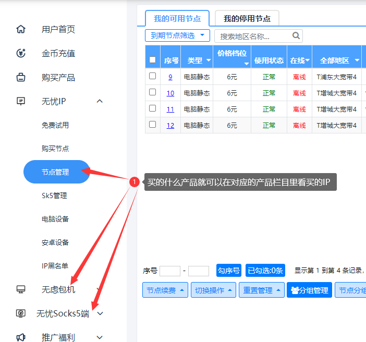Viewport: 366px width, 342px height.
Task: Open the 到期节点筛选 dropdown
Action: click(177, 35)
